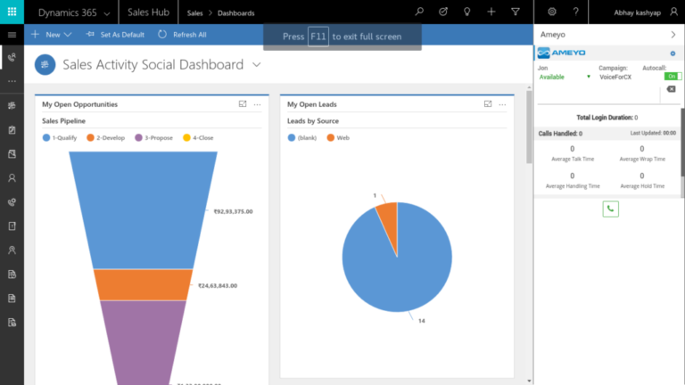Image resolution: width=685 pixels, height=385 pixels.
Task: Click the green phone dial button
Action: click(x=610, y=209)
